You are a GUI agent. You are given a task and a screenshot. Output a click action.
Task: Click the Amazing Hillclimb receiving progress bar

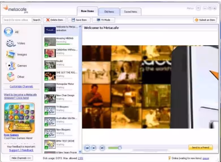(64, 44)
